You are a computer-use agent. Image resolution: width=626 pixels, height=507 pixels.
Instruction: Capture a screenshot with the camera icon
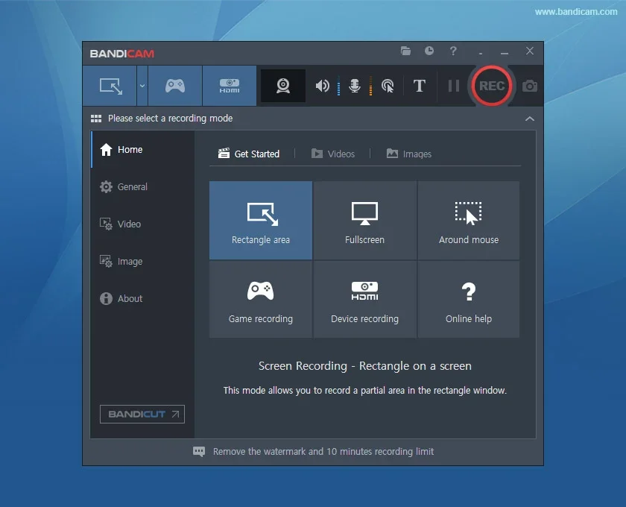tap(529, 86)
